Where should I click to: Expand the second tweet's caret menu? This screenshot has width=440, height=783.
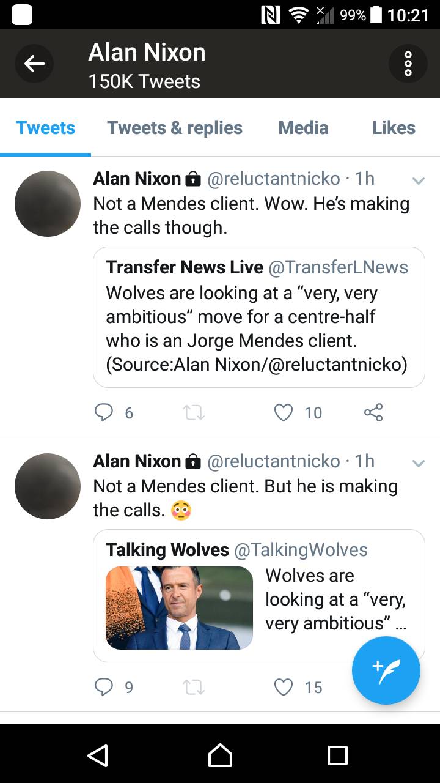click(419, 463)
